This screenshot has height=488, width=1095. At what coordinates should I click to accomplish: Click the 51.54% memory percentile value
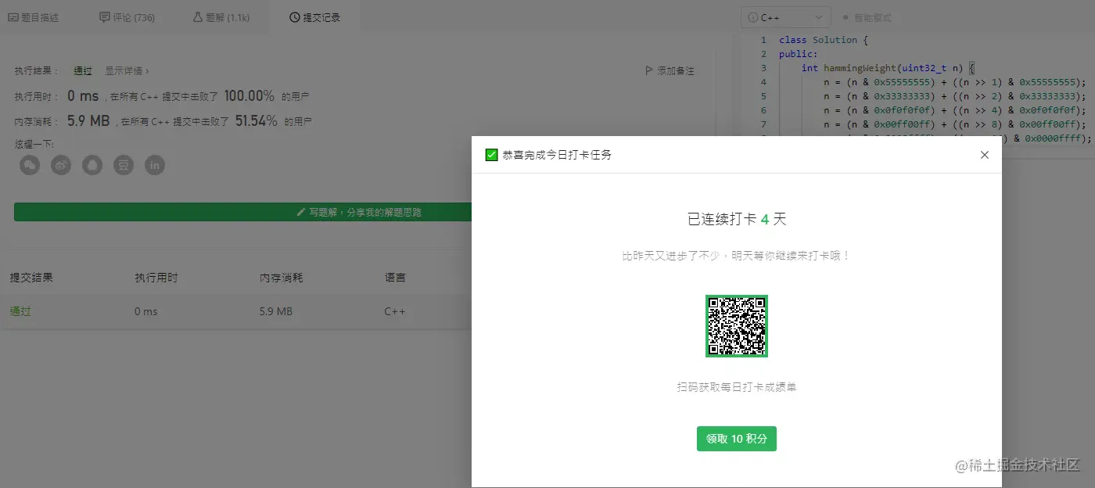tap(256, 121)
